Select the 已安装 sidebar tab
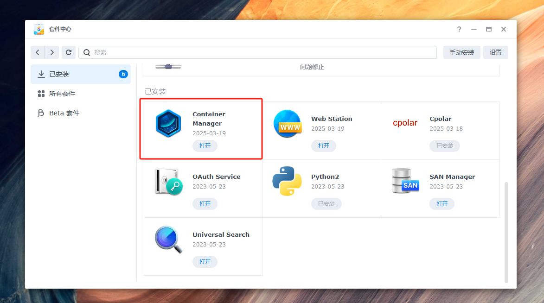The height and width of the screenshot is (303, 544). coord(81,74)
